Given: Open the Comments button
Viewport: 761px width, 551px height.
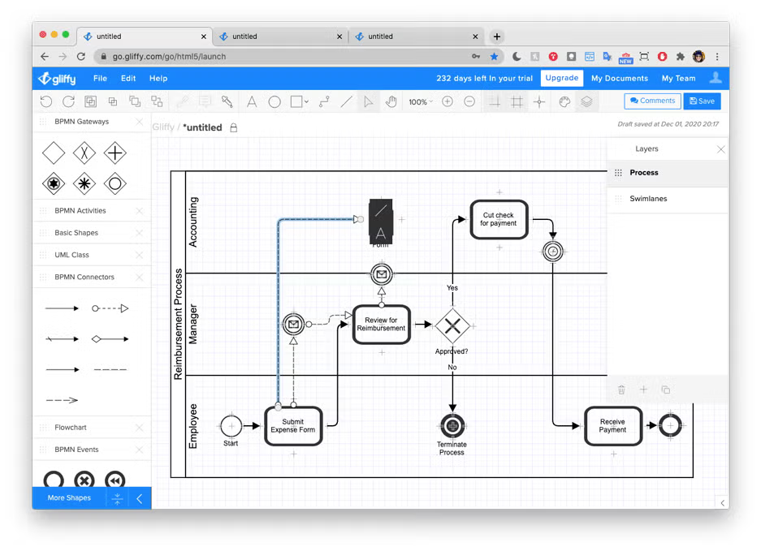Looking at the screenshot, I should coord(652,101).
